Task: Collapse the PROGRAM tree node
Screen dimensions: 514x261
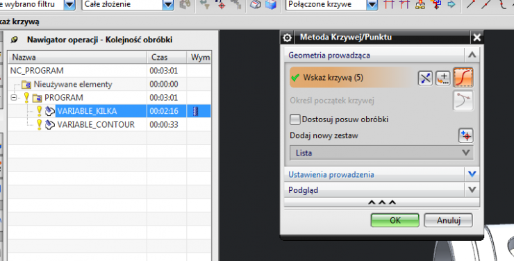Action: (14, 98)
